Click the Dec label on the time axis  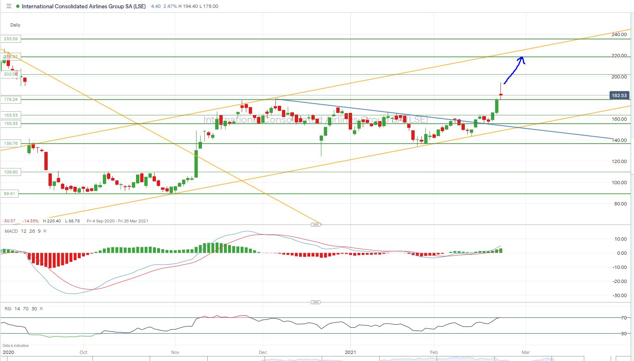click(262, 352)
